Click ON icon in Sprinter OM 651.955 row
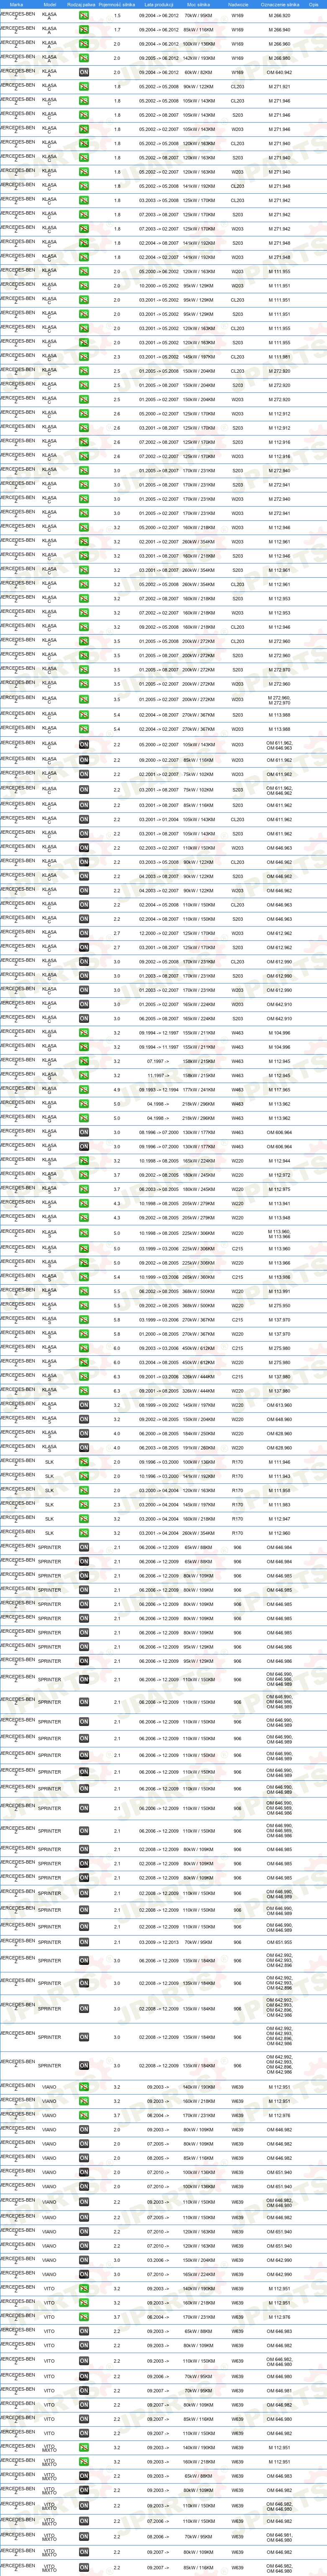Screen dimensions: 327x2576 tap(84, 1942)
